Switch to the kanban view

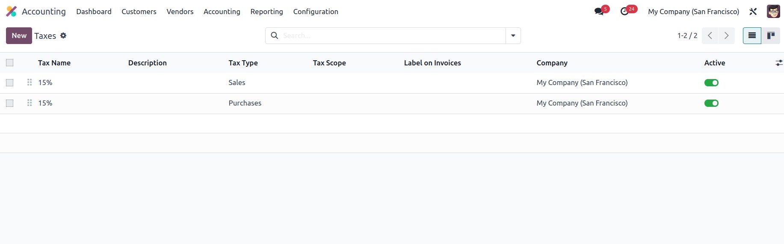[x=771, y=35]
